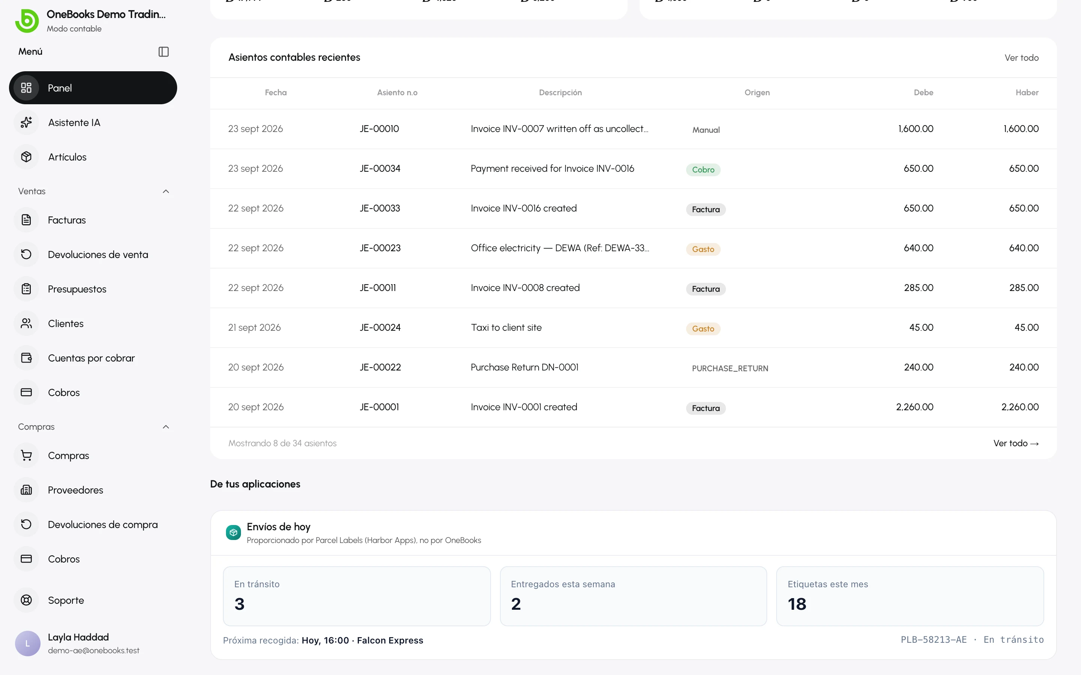1081x675 pixels.
Task: Open Artículos box icon
Action: [x=26, y=157]
